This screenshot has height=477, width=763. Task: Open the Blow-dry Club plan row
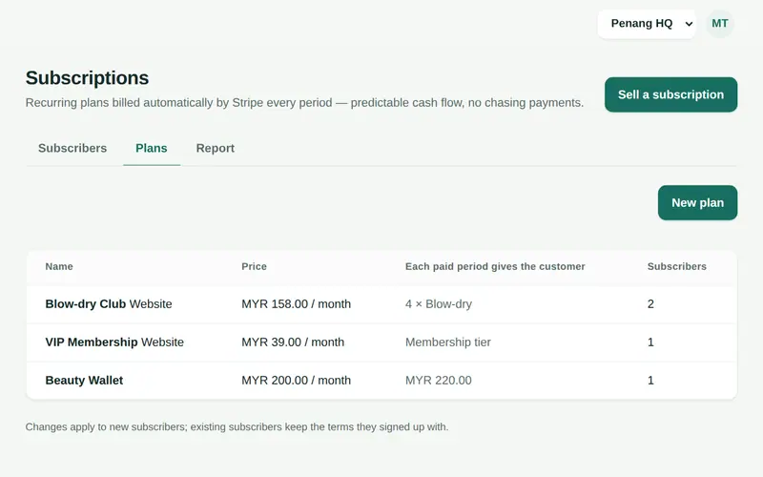pos(381,303)
